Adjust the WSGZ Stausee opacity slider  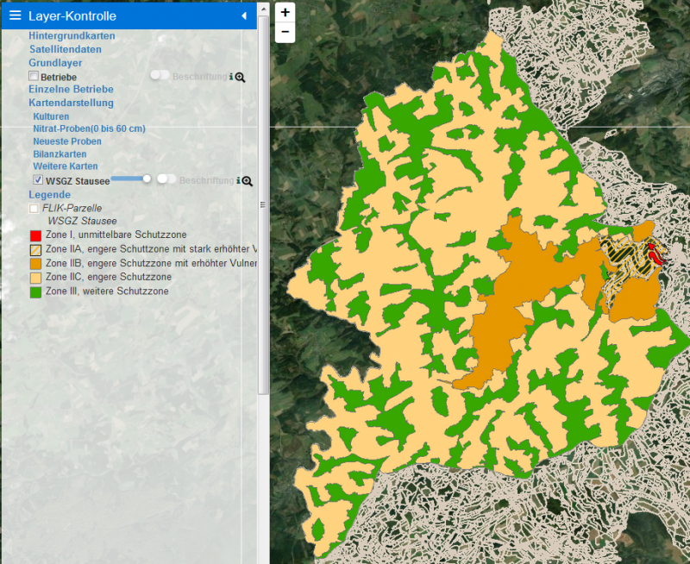pyautogui.click(x=147, y=179)
